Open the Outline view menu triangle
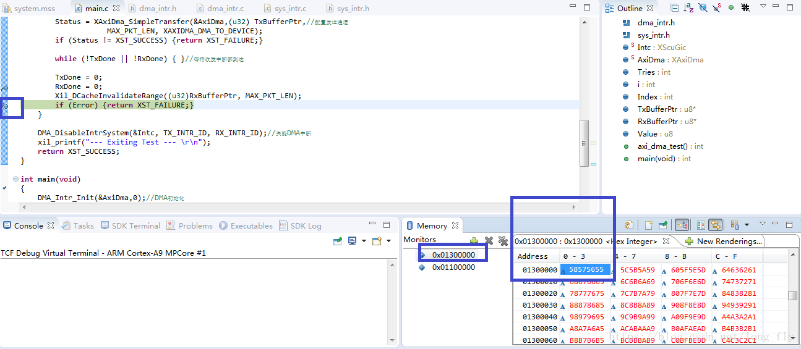Image resolution: width=801 pixels, height=349 pixels. pos(763,7)
